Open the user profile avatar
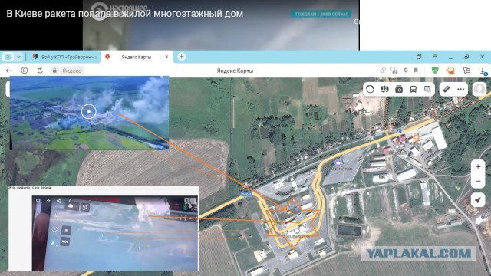 tap(479, 89)
